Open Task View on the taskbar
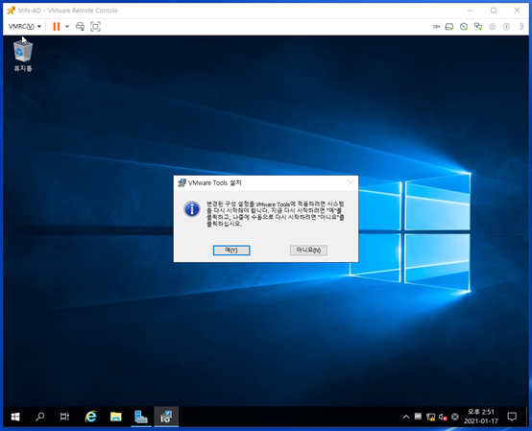This screenshot has height=431, width=532. (x=64, y=417)
